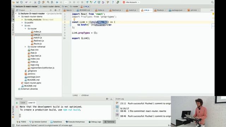Click the terminal input cursor
The height and width of the screenshot is (127, 226).
(20, 115)
